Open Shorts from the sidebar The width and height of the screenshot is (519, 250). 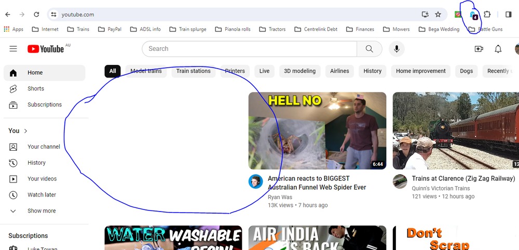[x=44, y=88]
